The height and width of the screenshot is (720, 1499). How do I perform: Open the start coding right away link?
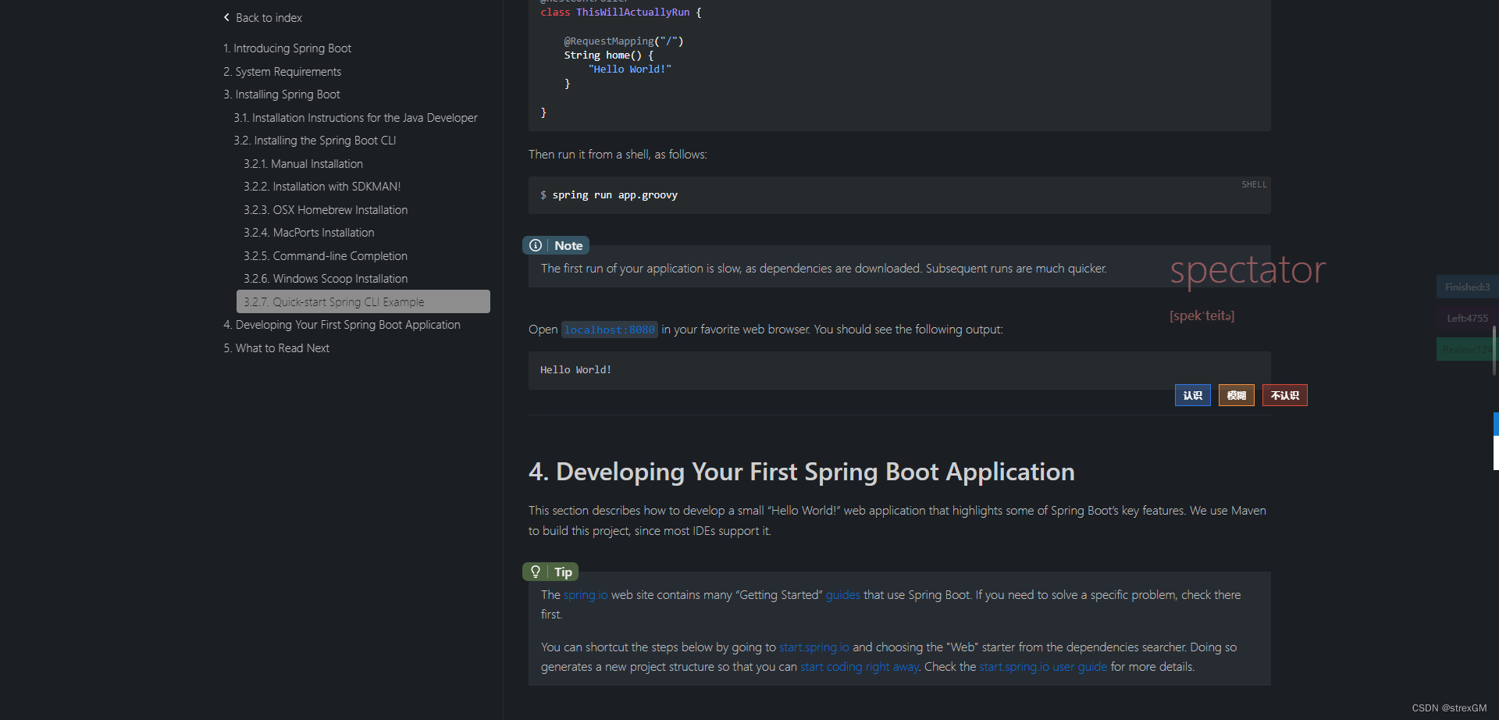pyautogui.click(x=860, y=667)
